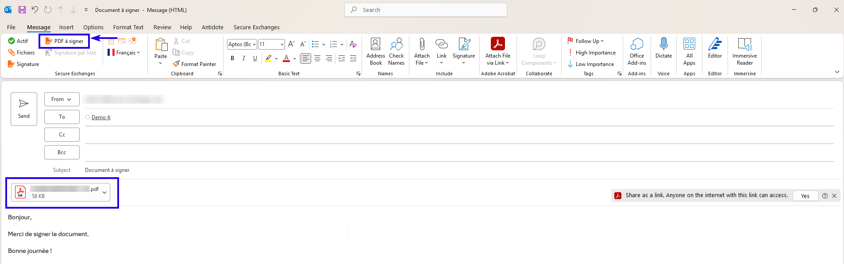Open the File tab
This screenshot has height=264, width=844.
11,27
